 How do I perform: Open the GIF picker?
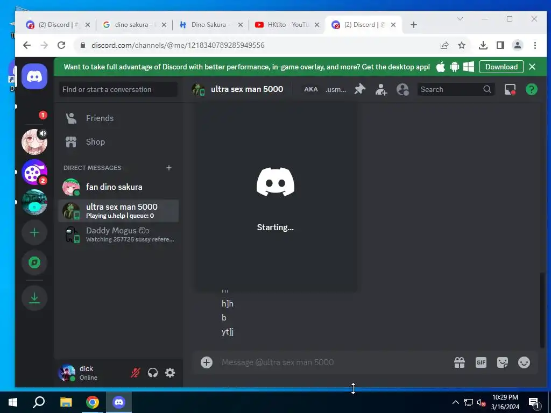pos(481,362)
